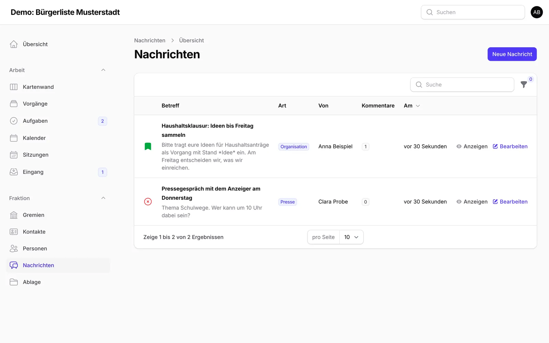549x343 pixels.
Task: Collapse the Fraktion sidebar section chevron
Action: coord(103,198)
